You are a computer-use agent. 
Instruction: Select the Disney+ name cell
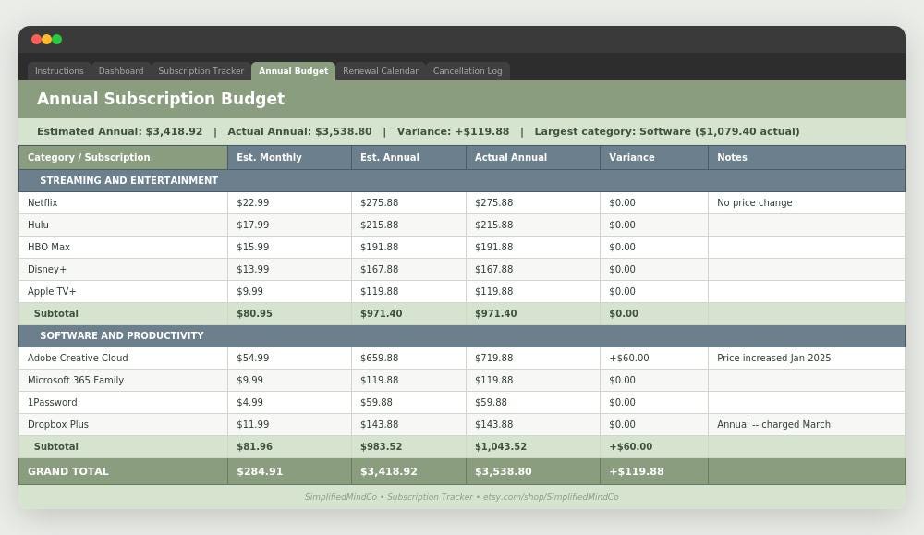(x=123, y=269)
